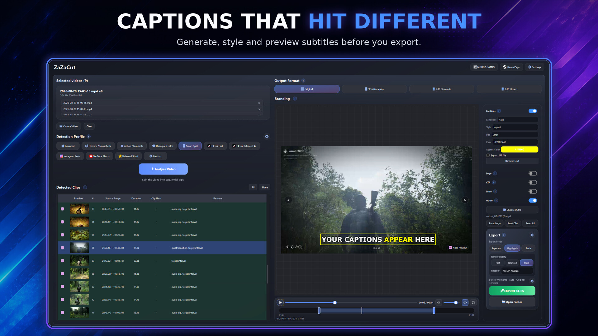Mute audio with the speaker icon
Screen dimensions: 598x336
click(x=439, y=302)
